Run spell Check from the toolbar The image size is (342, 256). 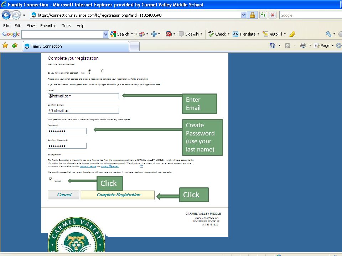pyautogui.click(x=217, y=34)
